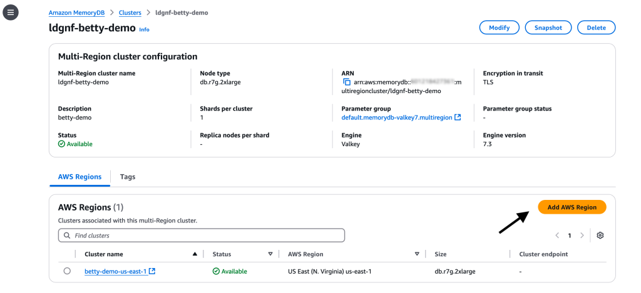Open table preferences gear icon
Image resolution: width=641 pixels, height=293 pixels.
coord(600,236)
